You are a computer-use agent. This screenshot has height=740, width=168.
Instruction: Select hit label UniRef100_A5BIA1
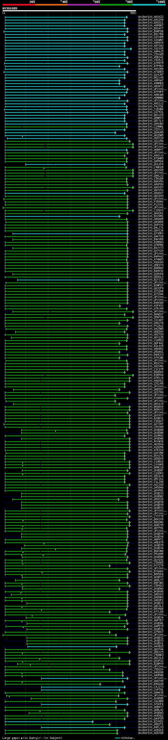[151, 57]
